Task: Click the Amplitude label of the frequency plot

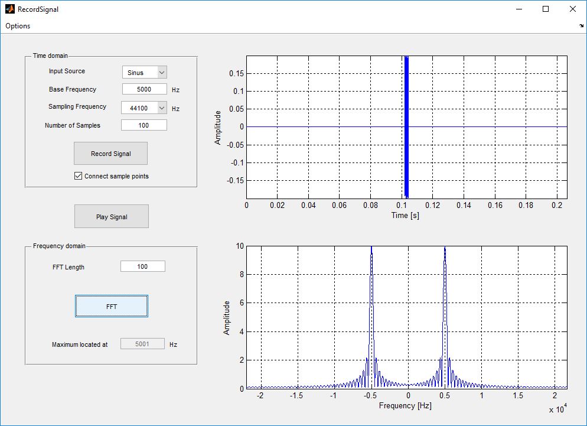Action: (x=226, y=318)
